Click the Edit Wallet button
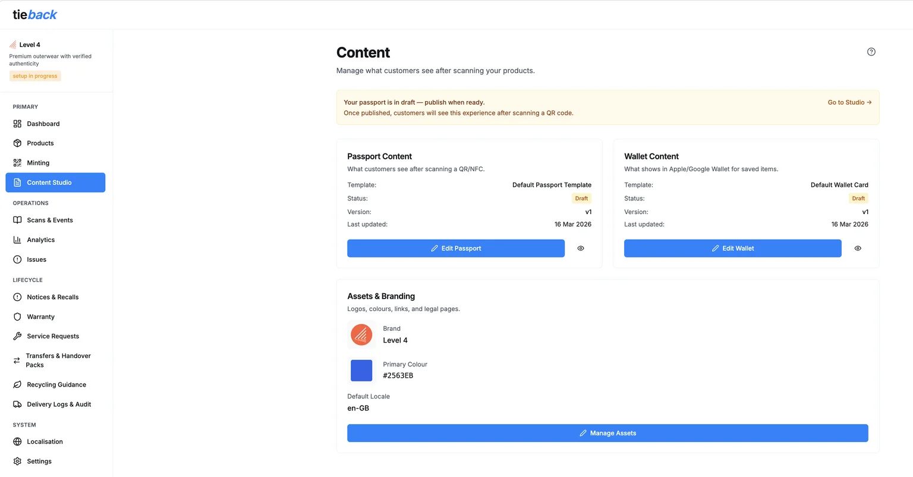Screen dimensions: 913x477 click(732, 248)
